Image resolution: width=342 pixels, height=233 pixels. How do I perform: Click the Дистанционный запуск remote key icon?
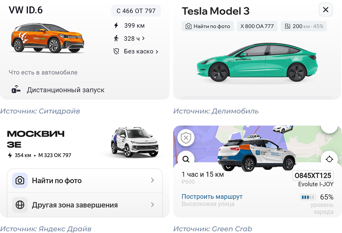16,90
